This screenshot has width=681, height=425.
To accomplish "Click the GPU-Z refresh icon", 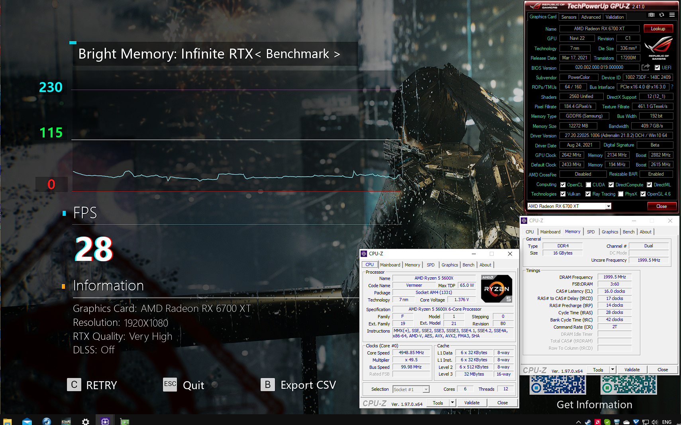I will [x=661, y=15].
